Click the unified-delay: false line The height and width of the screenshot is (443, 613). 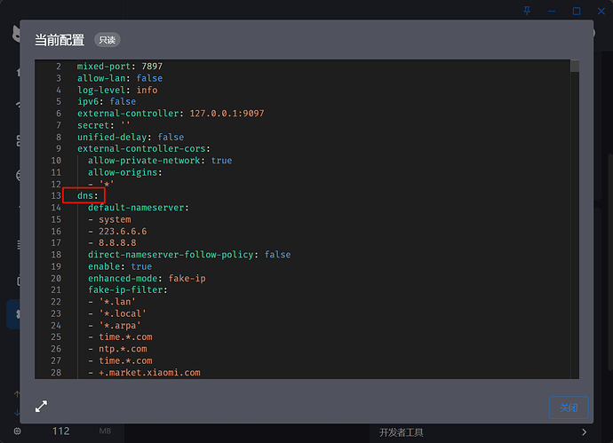click(x=131, y=137)
